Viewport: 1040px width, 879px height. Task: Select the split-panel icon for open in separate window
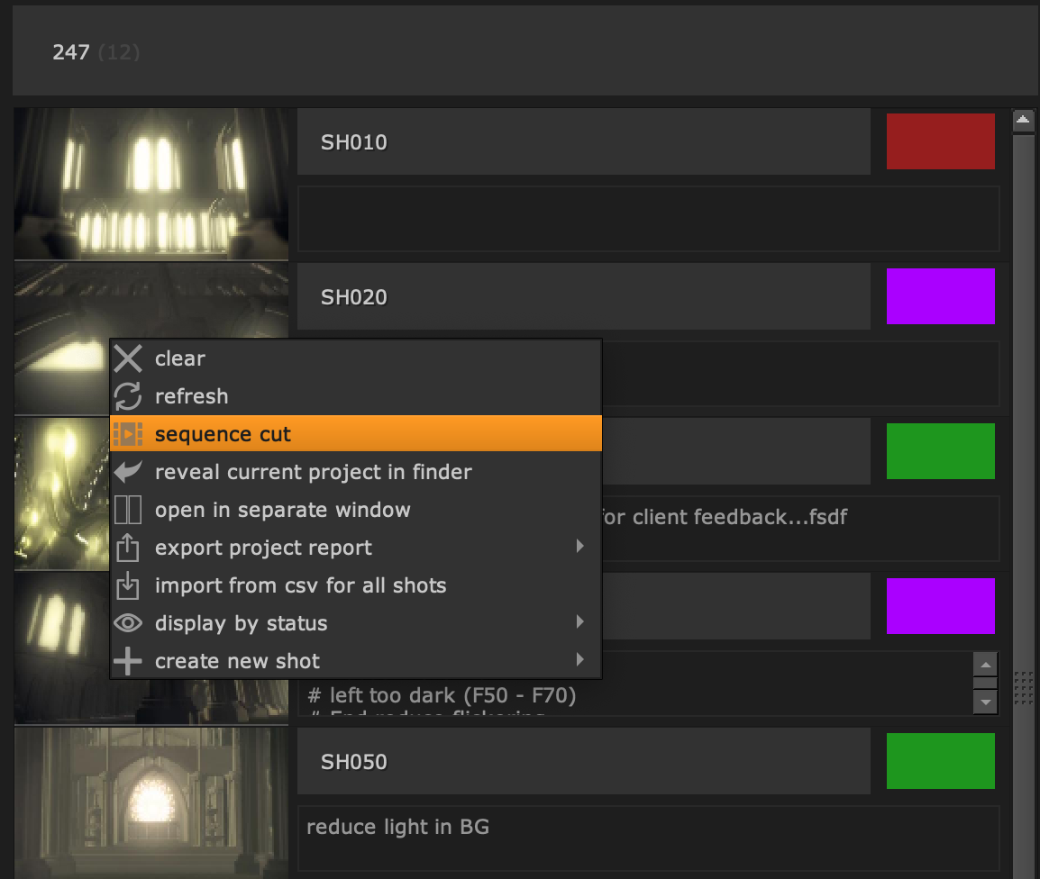point(127,509)
